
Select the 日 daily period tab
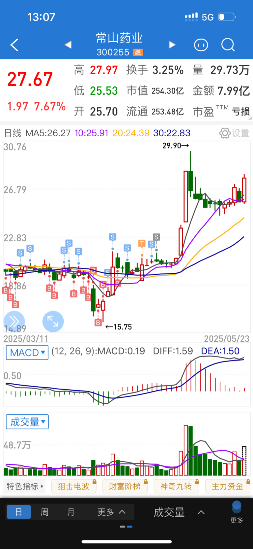point(19,512)
